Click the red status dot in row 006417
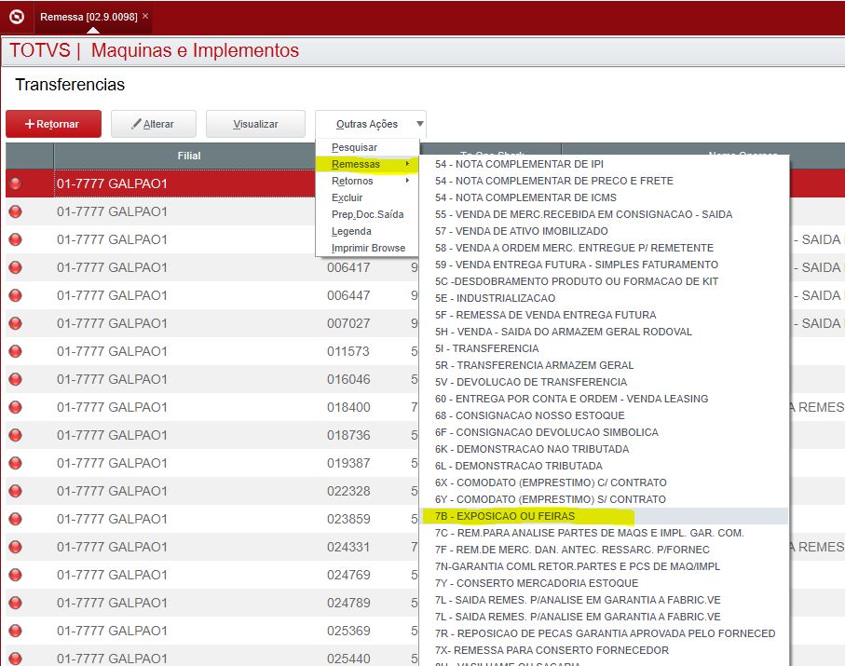This screenshot has height=666, width=845. coord(16,267)
